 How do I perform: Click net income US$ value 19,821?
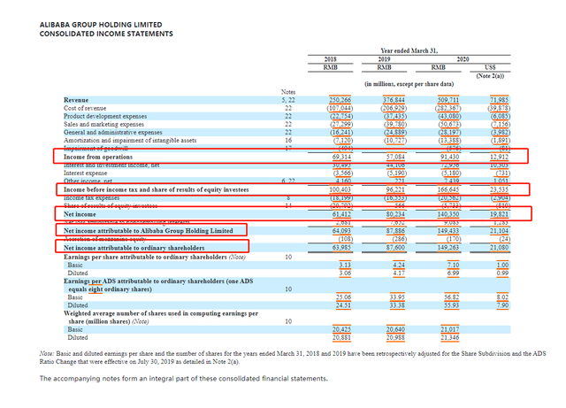coord(499,214)
